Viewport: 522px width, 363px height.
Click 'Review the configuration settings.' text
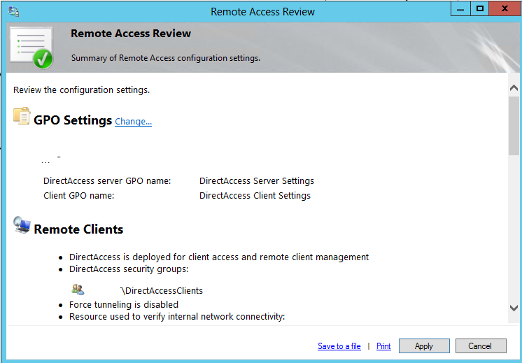click(82, 90)
